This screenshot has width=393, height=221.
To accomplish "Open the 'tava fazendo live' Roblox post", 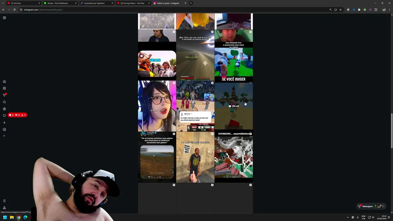I will pyautogui.click(x=234, y=55).
